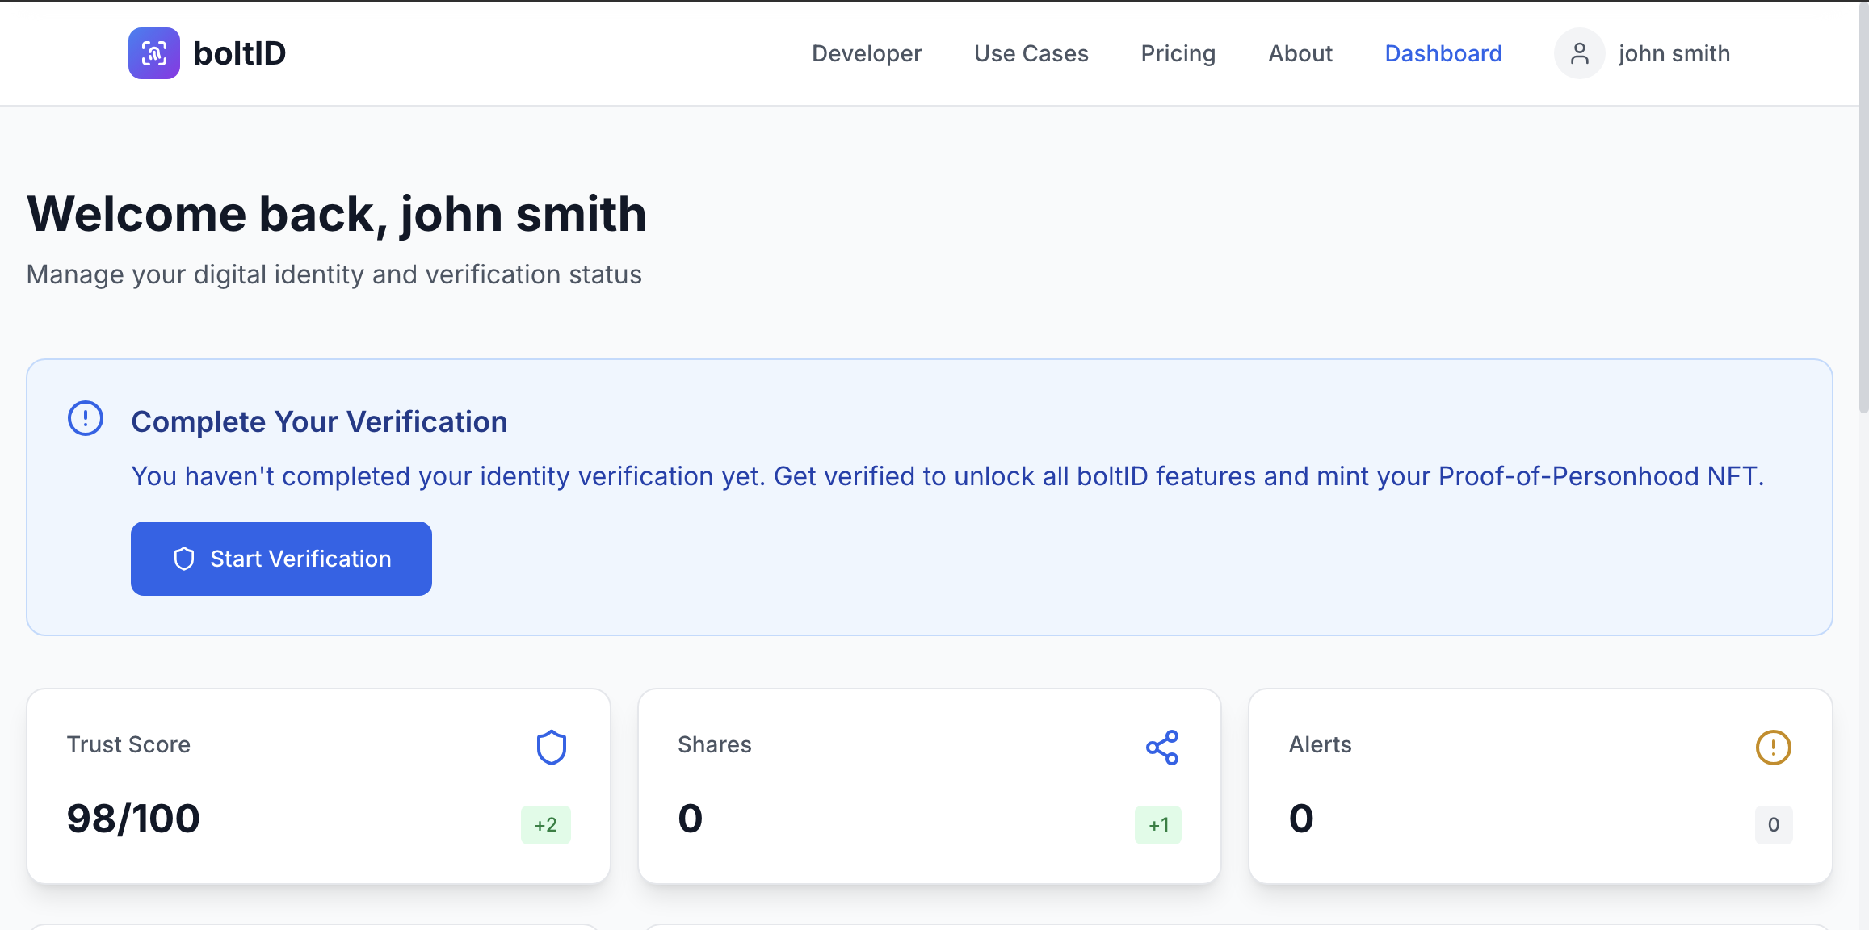This screenshot has height=930, width=1869.
Task: Click the Shares network icon
Action: pyautogui.click(x=1162, y=748)
